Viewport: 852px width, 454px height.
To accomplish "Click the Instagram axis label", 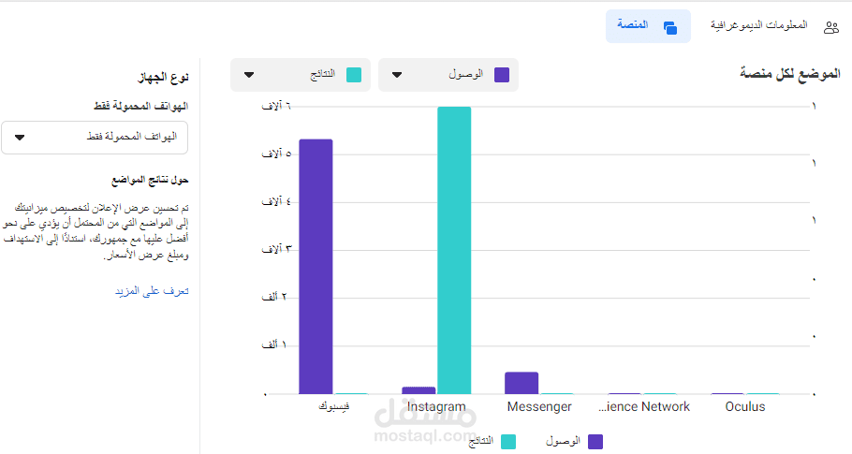I will [436, 406].
